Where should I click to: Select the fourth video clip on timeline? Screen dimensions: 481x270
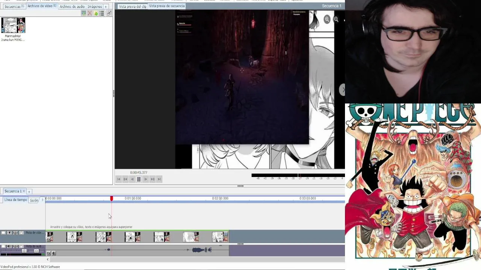click(x=133, y=237)
